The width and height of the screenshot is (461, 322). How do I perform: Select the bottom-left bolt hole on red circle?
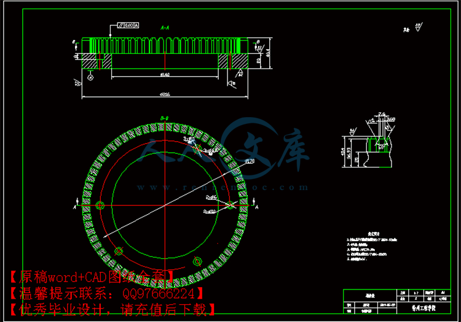coord(119,251)
